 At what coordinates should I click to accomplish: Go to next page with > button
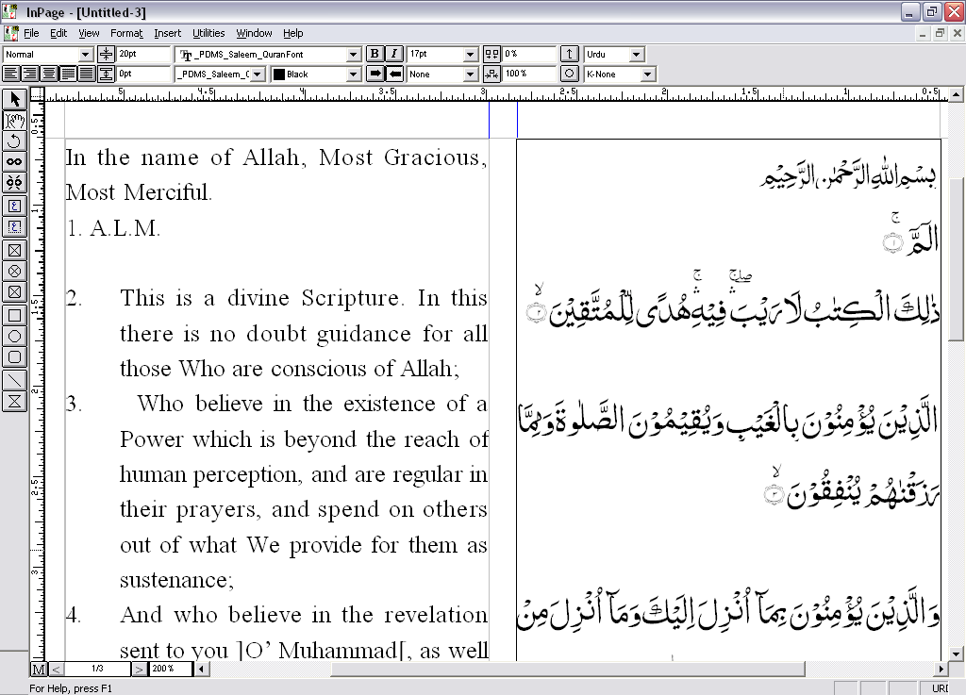tap(140, 670)
